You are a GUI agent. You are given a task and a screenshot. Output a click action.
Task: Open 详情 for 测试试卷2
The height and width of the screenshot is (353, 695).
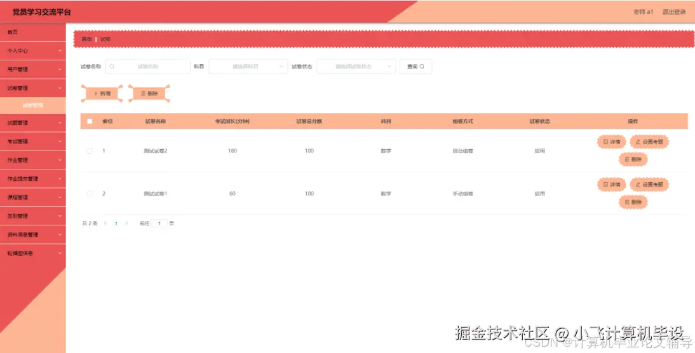click(x=611, y=142)
